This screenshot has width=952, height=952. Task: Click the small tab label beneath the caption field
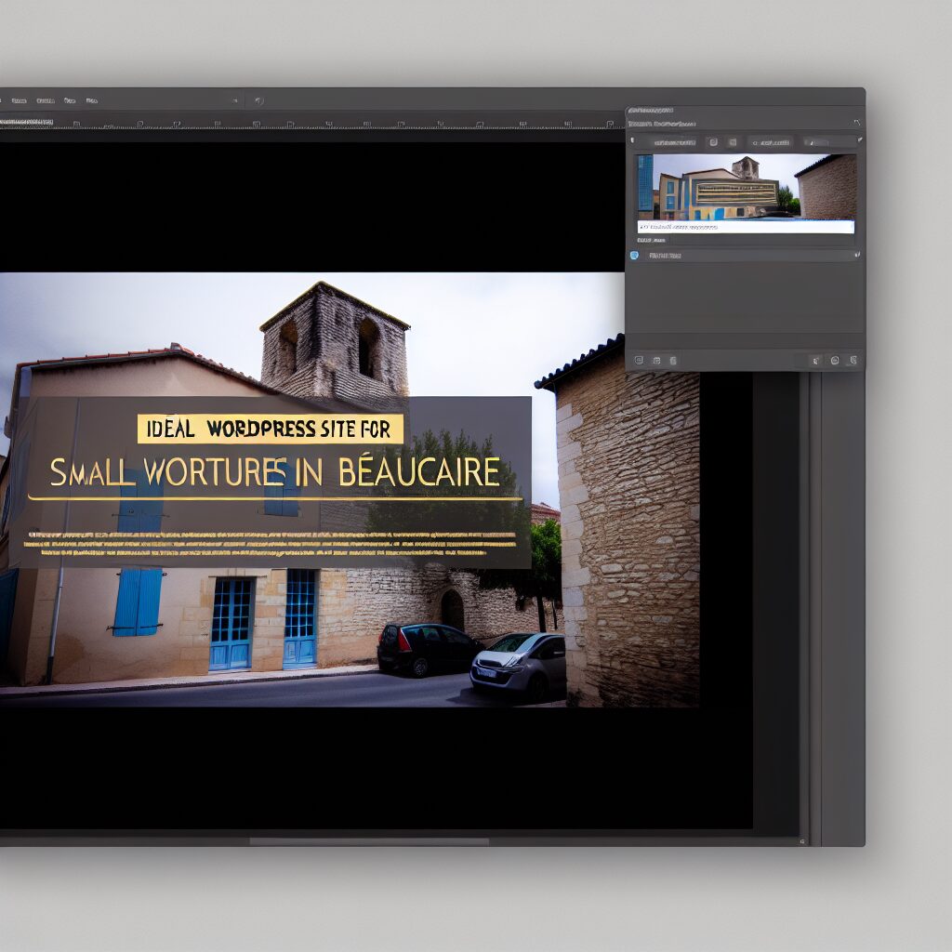click(652, 241)
